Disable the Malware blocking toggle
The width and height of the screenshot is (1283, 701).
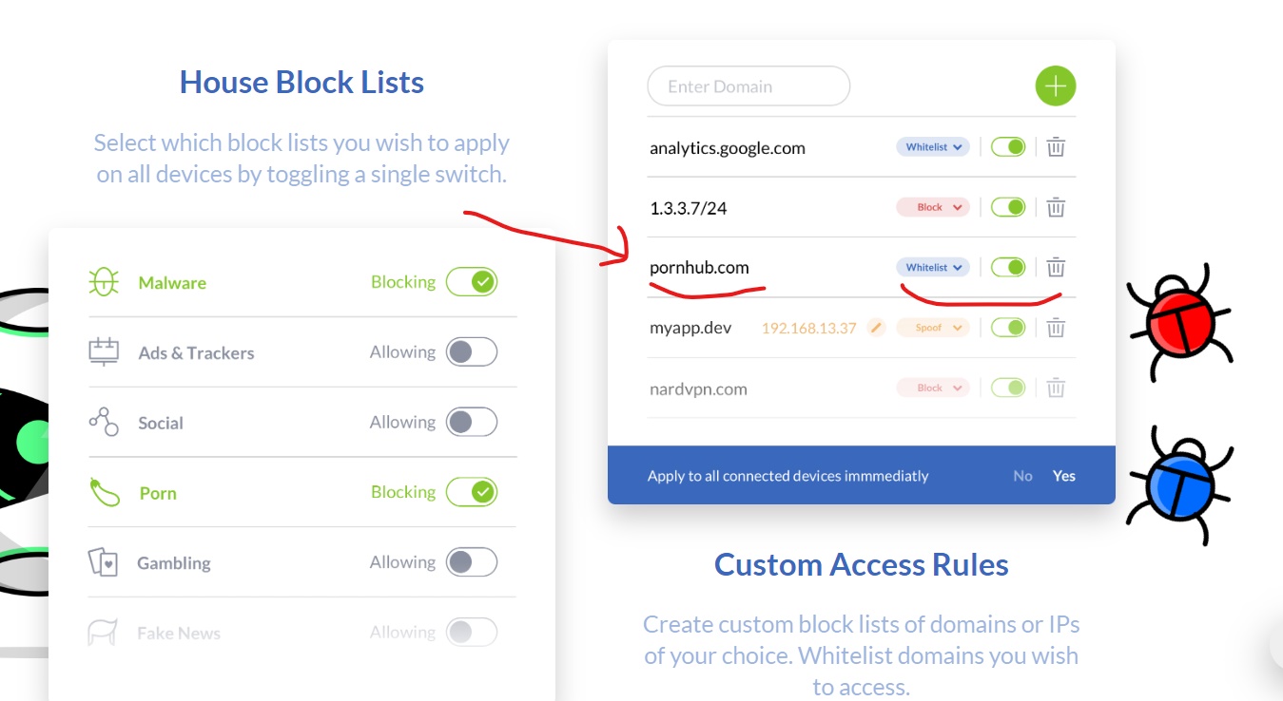pos(472,282)
